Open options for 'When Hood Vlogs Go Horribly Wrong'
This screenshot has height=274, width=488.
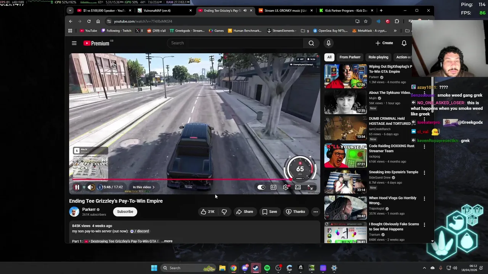(x=424, y=199)
